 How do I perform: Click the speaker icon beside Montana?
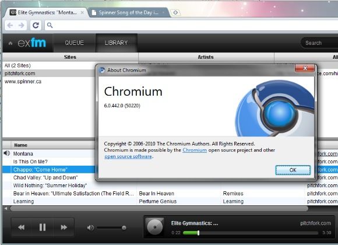(6, 153)
